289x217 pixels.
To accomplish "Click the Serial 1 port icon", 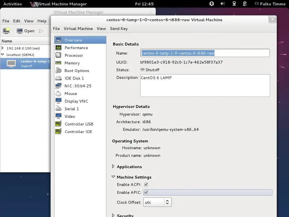I will point(59,109).
